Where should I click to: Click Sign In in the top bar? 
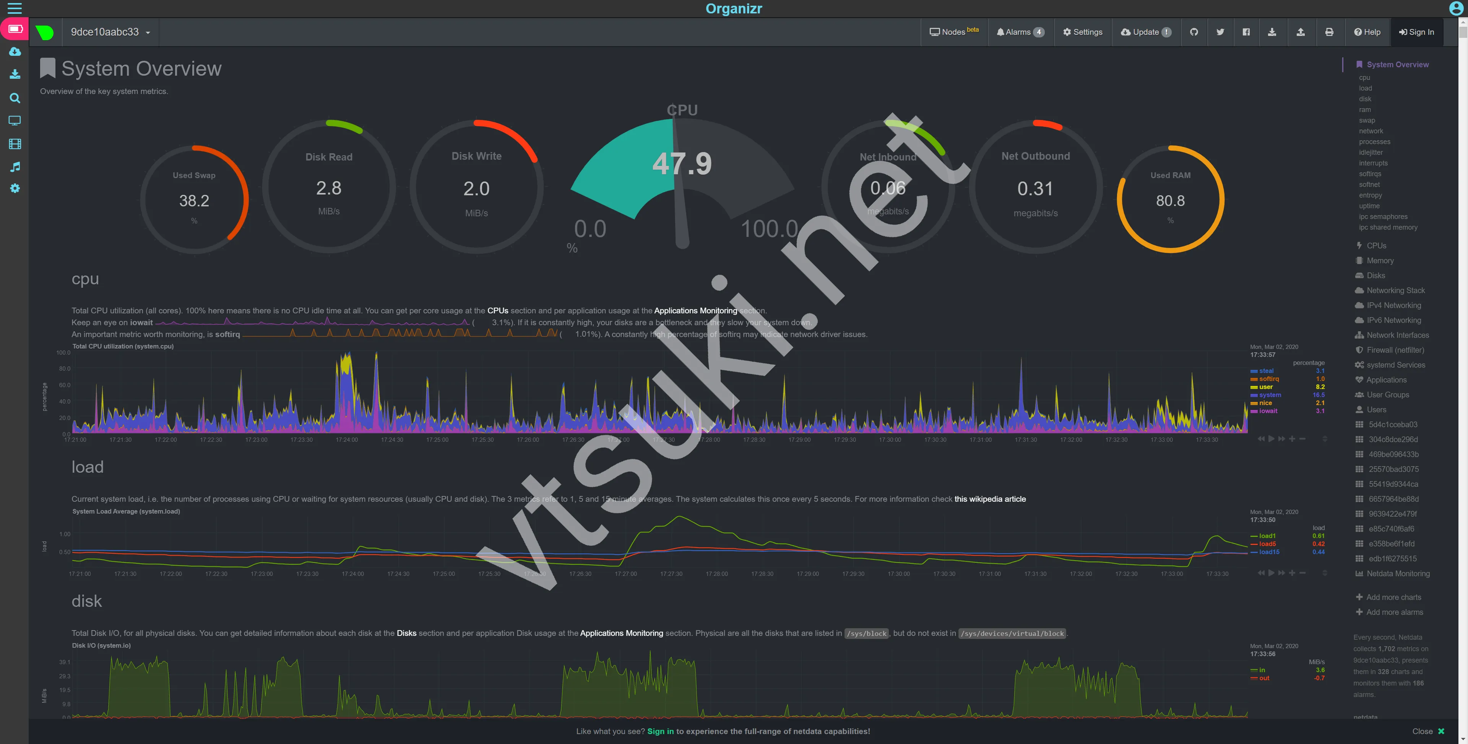pos(1416,32)
